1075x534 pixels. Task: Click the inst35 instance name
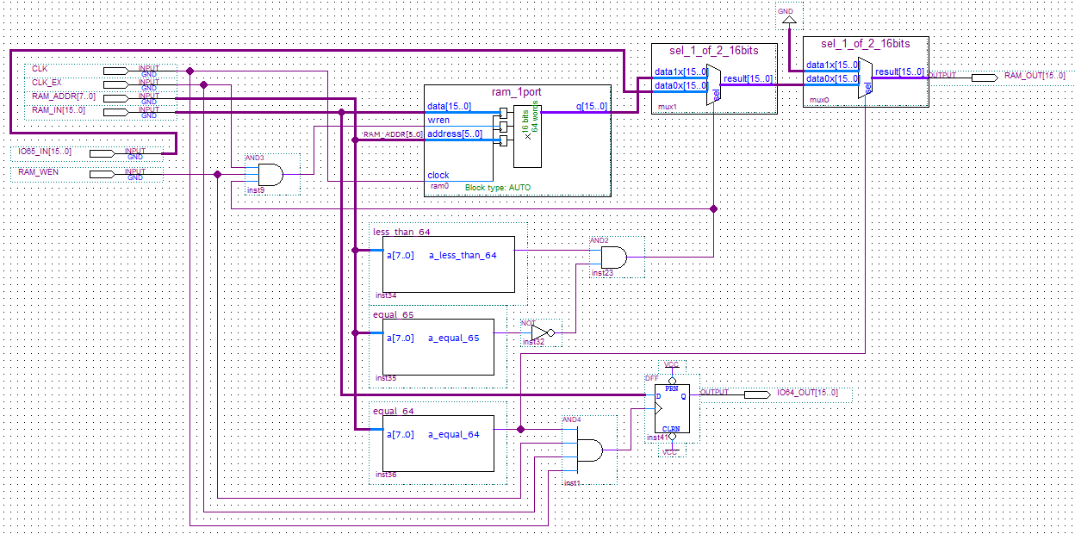pyautogui.click(x=385, y=377)
